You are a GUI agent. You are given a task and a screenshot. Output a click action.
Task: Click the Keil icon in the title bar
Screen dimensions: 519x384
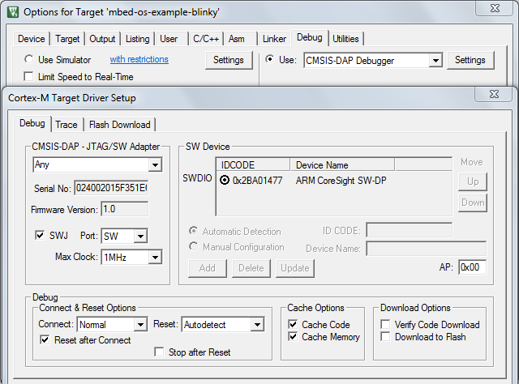(11, 12)
